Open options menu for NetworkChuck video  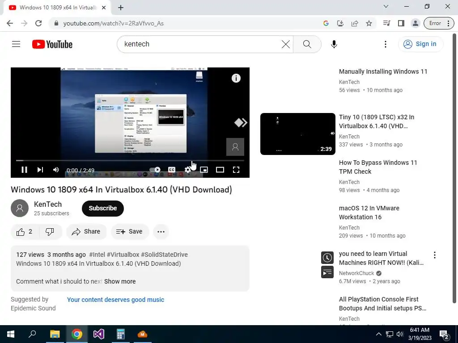click(435, 255)
